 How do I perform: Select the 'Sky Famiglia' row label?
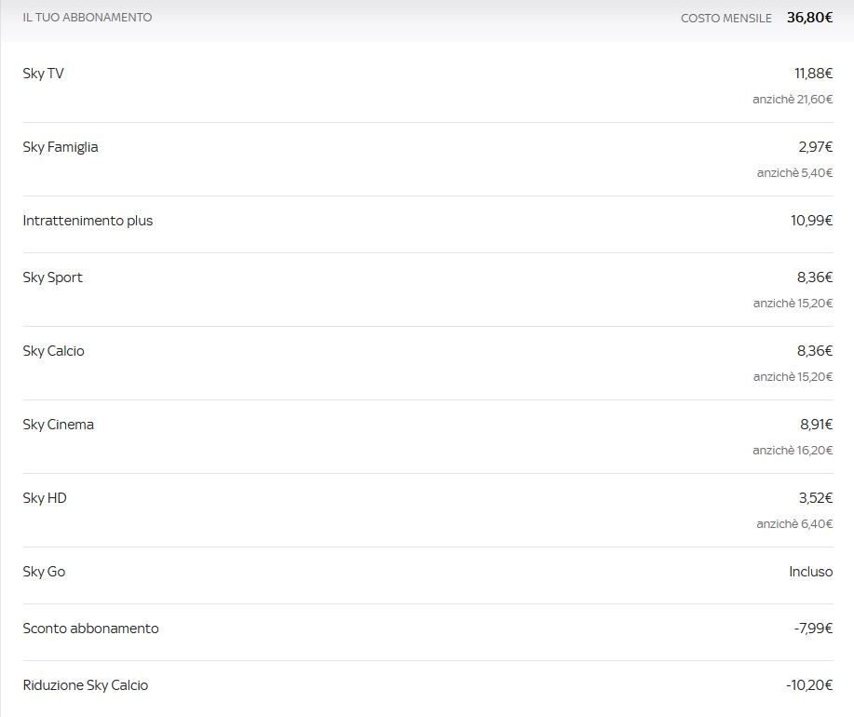[x=61, y=147]
